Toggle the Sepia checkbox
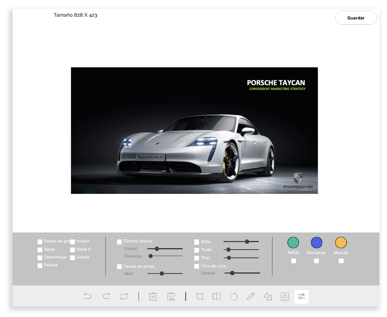This screenshot has width=387, height=317. [x=40, y=250]
